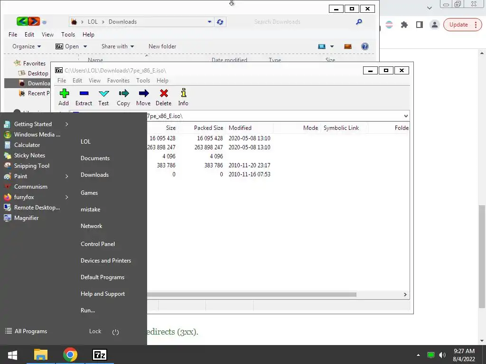Click the Windows Start button on taskbar

(12, 355)
